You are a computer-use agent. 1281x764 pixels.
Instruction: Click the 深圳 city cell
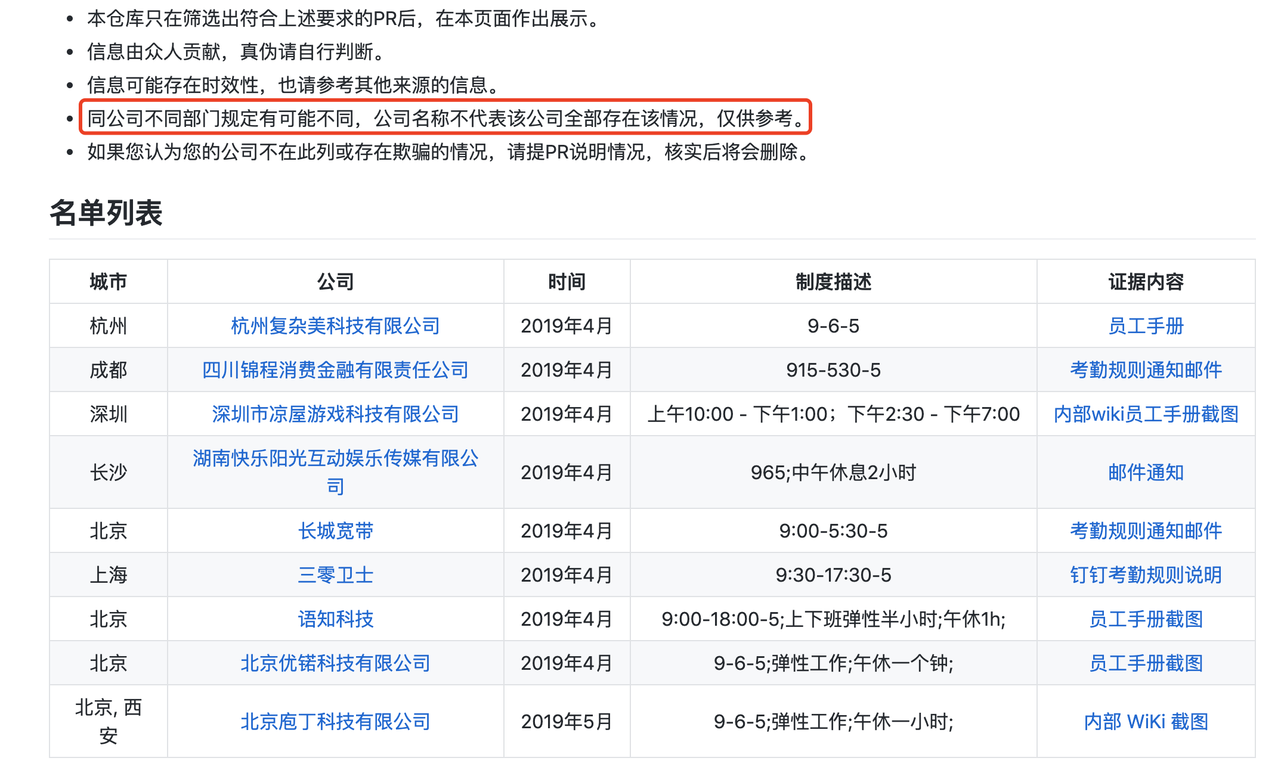(108, 414)
